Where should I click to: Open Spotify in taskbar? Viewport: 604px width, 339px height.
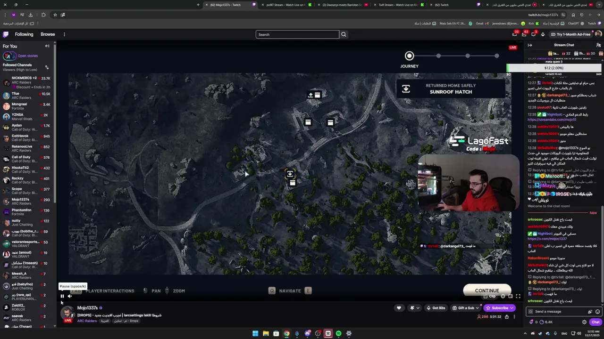[338, 333]
